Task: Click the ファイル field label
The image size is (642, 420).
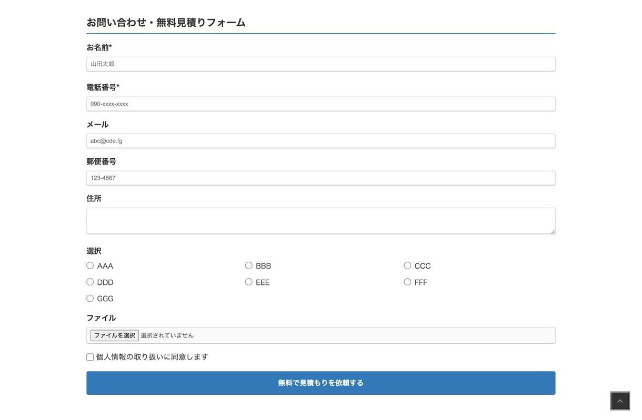Action: coord(101,317)
